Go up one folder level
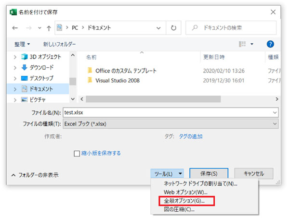Viewport: 289px width, 218px height. (49, 28)
